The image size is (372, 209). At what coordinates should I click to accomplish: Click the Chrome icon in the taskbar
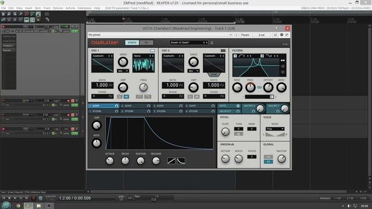[x=18, y=206]
